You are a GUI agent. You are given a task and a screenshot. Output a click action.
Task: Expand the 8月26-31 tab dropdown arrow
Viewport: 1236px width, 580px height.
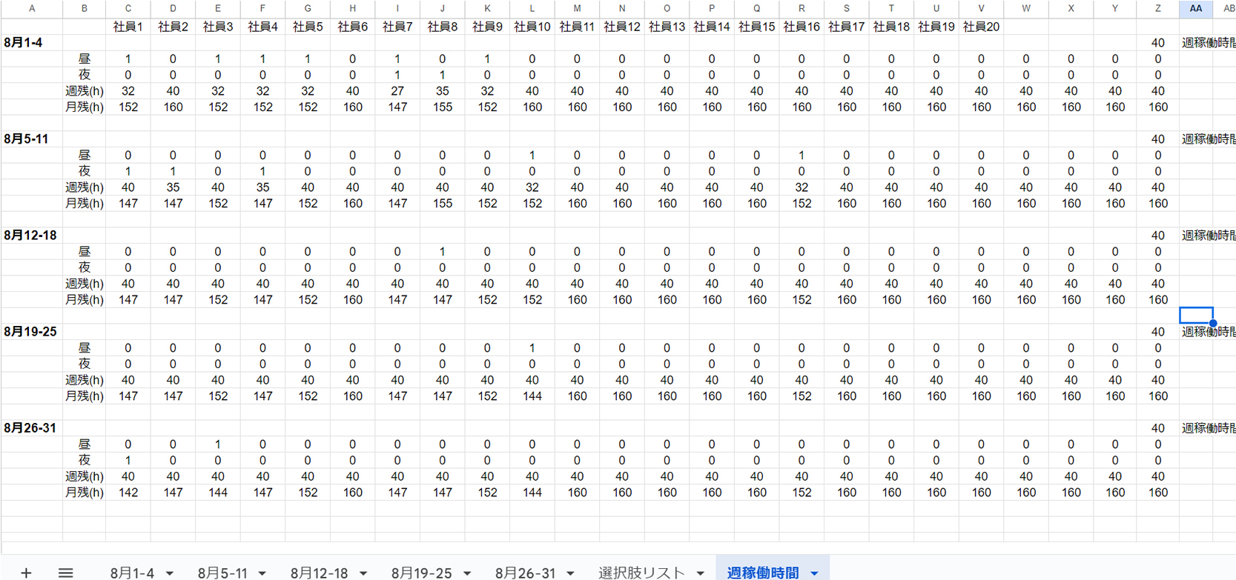(570, 573)
